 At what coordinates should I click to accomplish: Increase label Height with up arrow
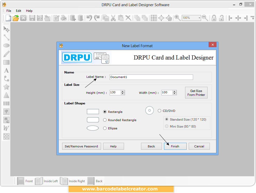tap(123, 91)
